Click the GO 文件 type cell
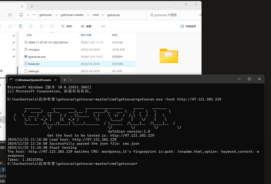This screenshot has height=184, width=271. point(117,71)
